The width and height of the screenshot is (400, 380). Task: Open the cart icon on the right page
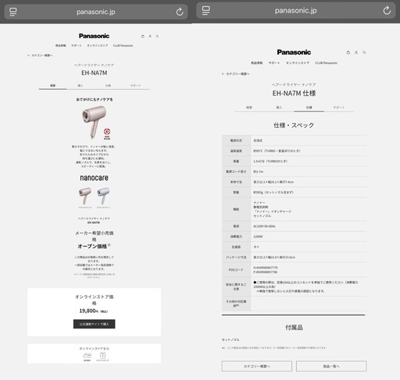[348, 52]
